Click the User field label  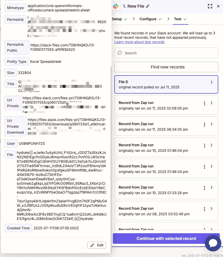(x=11, y=143)
